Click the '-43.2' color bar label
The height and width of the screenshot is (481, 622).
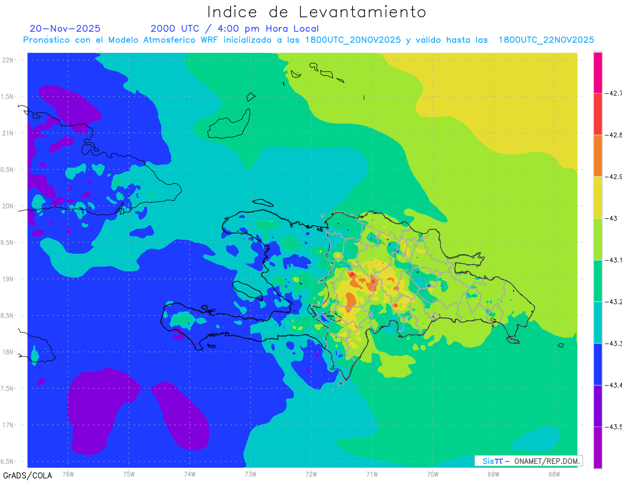tap(614, 301)
